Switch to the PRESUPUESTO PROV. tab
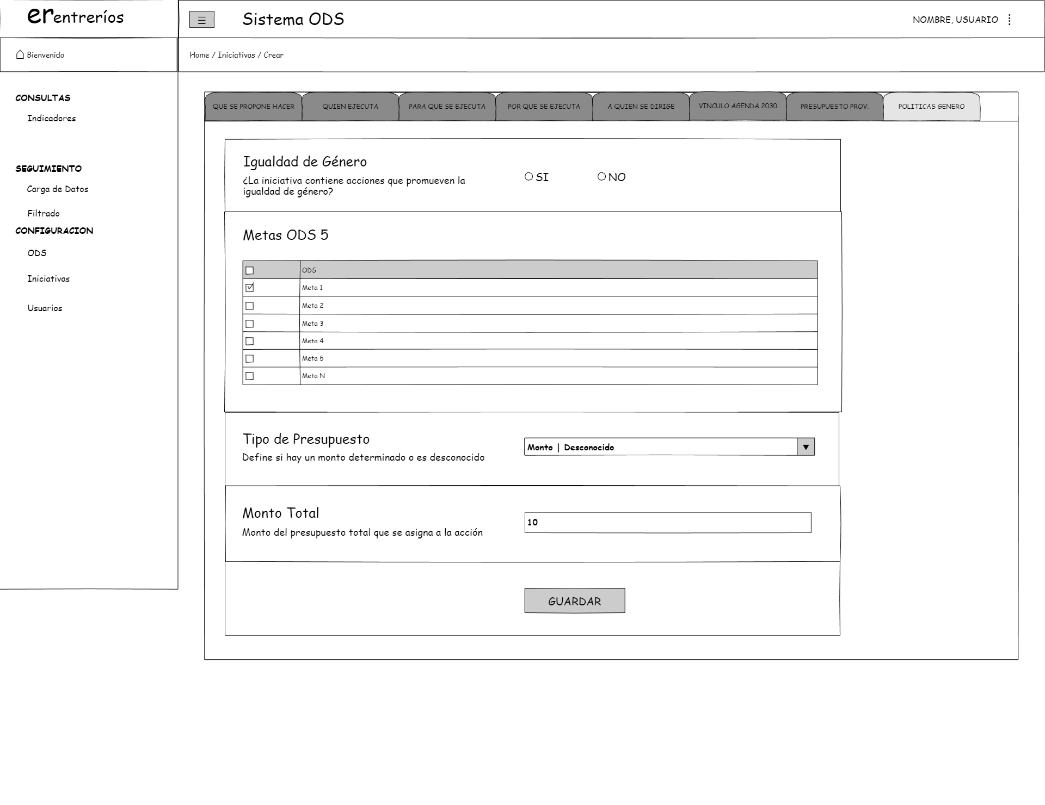 coord(834,107)
